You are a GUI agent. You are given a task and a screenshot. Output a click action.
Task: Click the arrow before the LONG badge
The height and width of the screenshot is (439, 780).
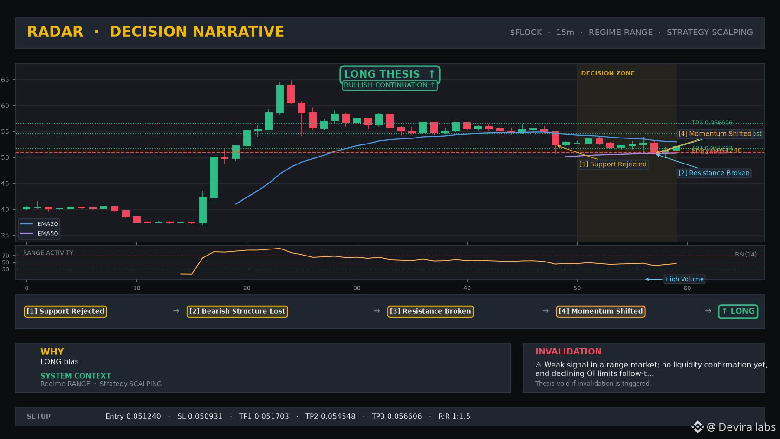pyautogui.click(x=708, y=311)
